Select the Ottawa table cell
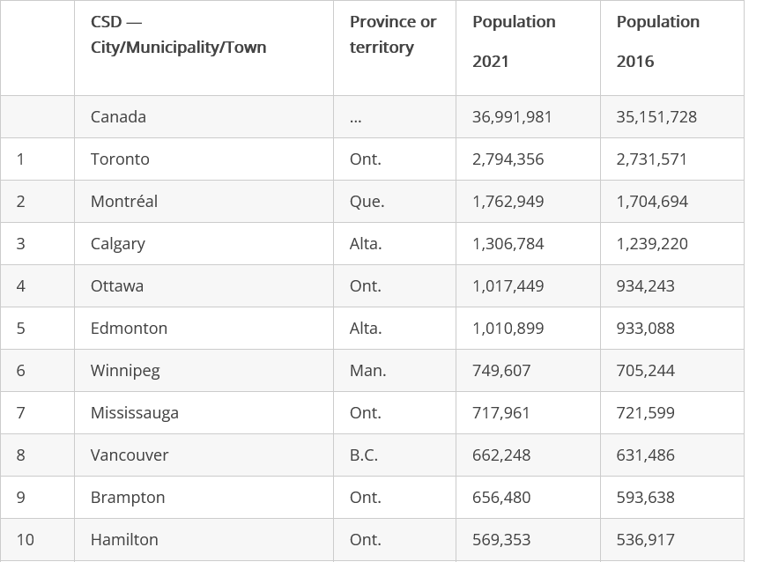This screenshot has width=771, height=562. tap(117, 286)
